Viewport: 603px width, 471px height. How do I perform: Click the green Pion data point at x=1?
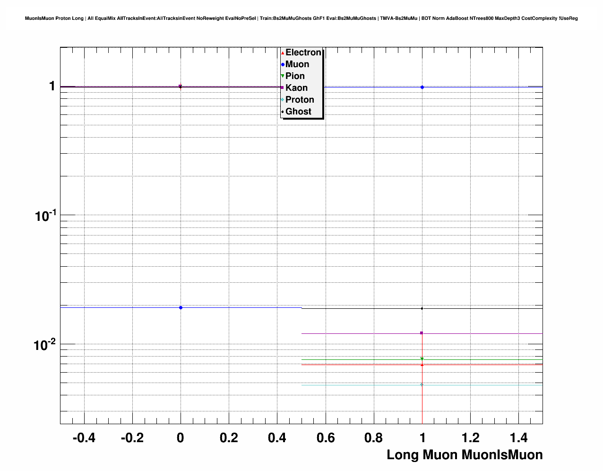click(422, 359)
